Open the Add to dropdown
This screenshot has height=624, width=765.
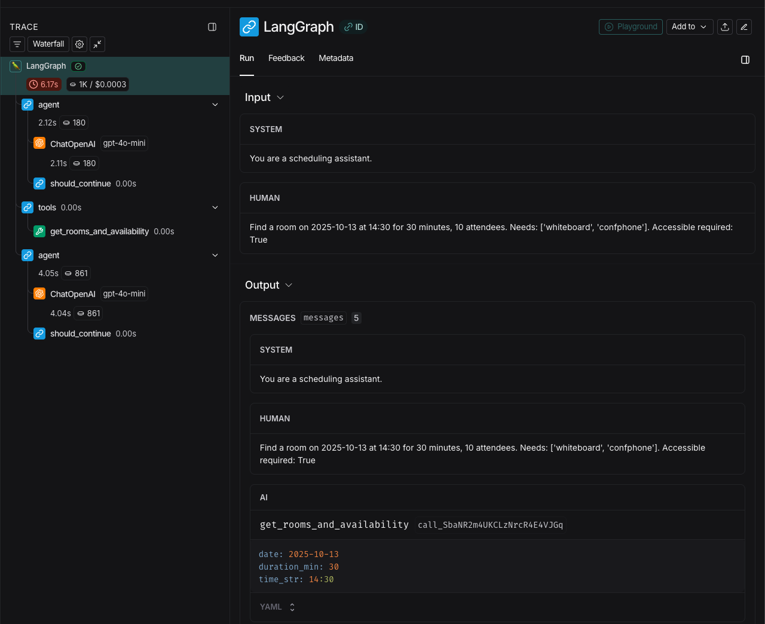(x=689, y=27)
